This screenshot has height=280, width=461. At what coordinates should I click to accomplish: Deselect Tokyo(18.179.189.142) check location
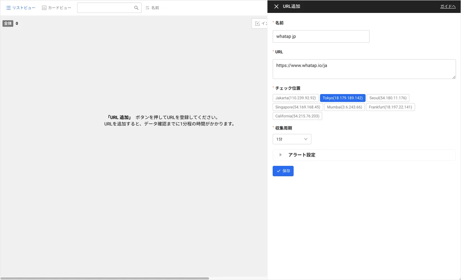pos(343,98)
